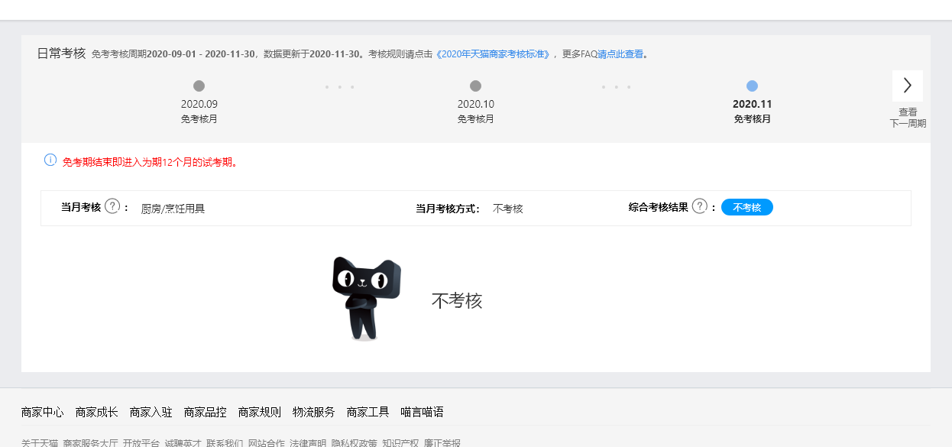Open 商家中心 in the footer

pos(43,412)
